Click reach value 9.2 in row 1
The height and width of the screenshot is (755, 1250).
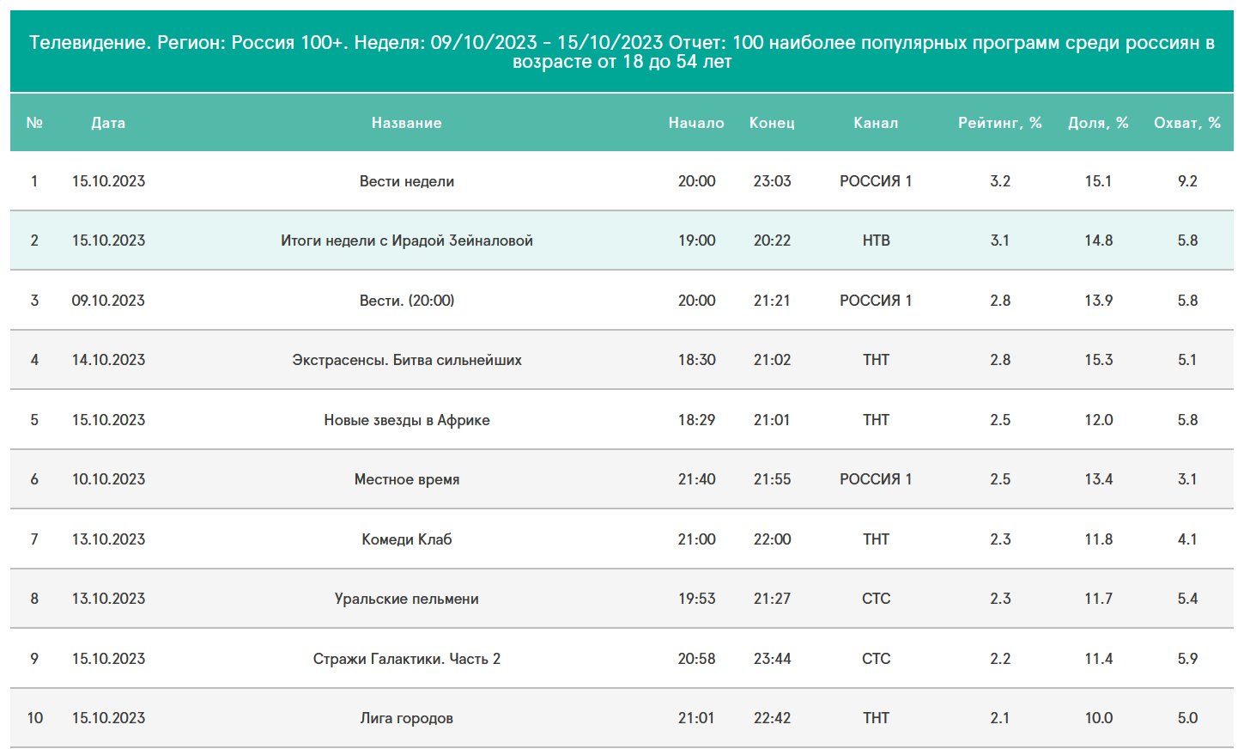point(1187,181)
